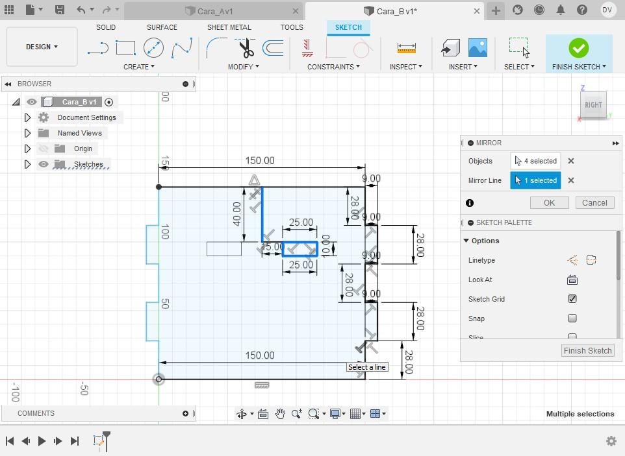Open the CONSTRAINTS dropdown menu
Viewport: 625px width, 456px height.
(333, 67)
